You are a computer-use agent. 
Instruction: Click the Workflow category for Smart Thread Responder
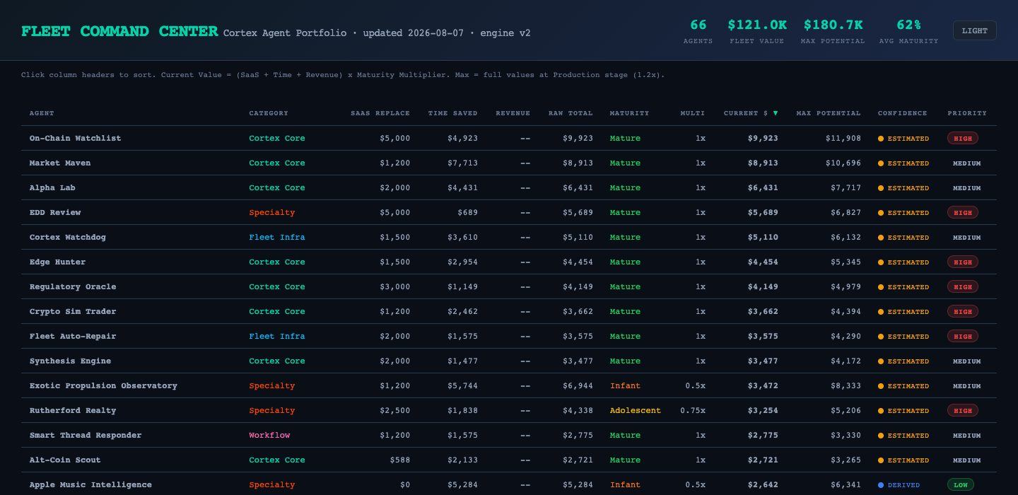coord(269,435)
